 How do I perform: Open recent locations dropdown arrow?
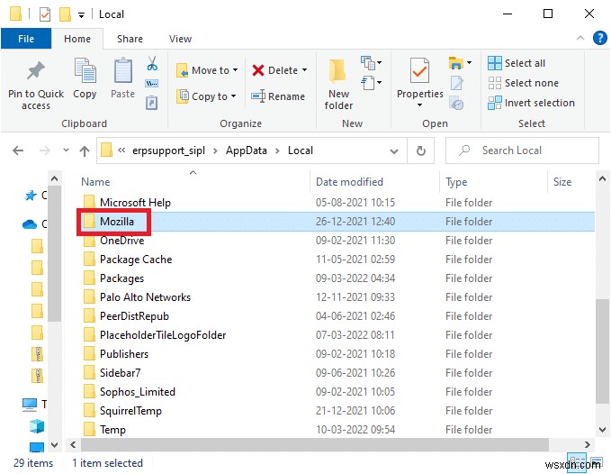coord(66,150)
